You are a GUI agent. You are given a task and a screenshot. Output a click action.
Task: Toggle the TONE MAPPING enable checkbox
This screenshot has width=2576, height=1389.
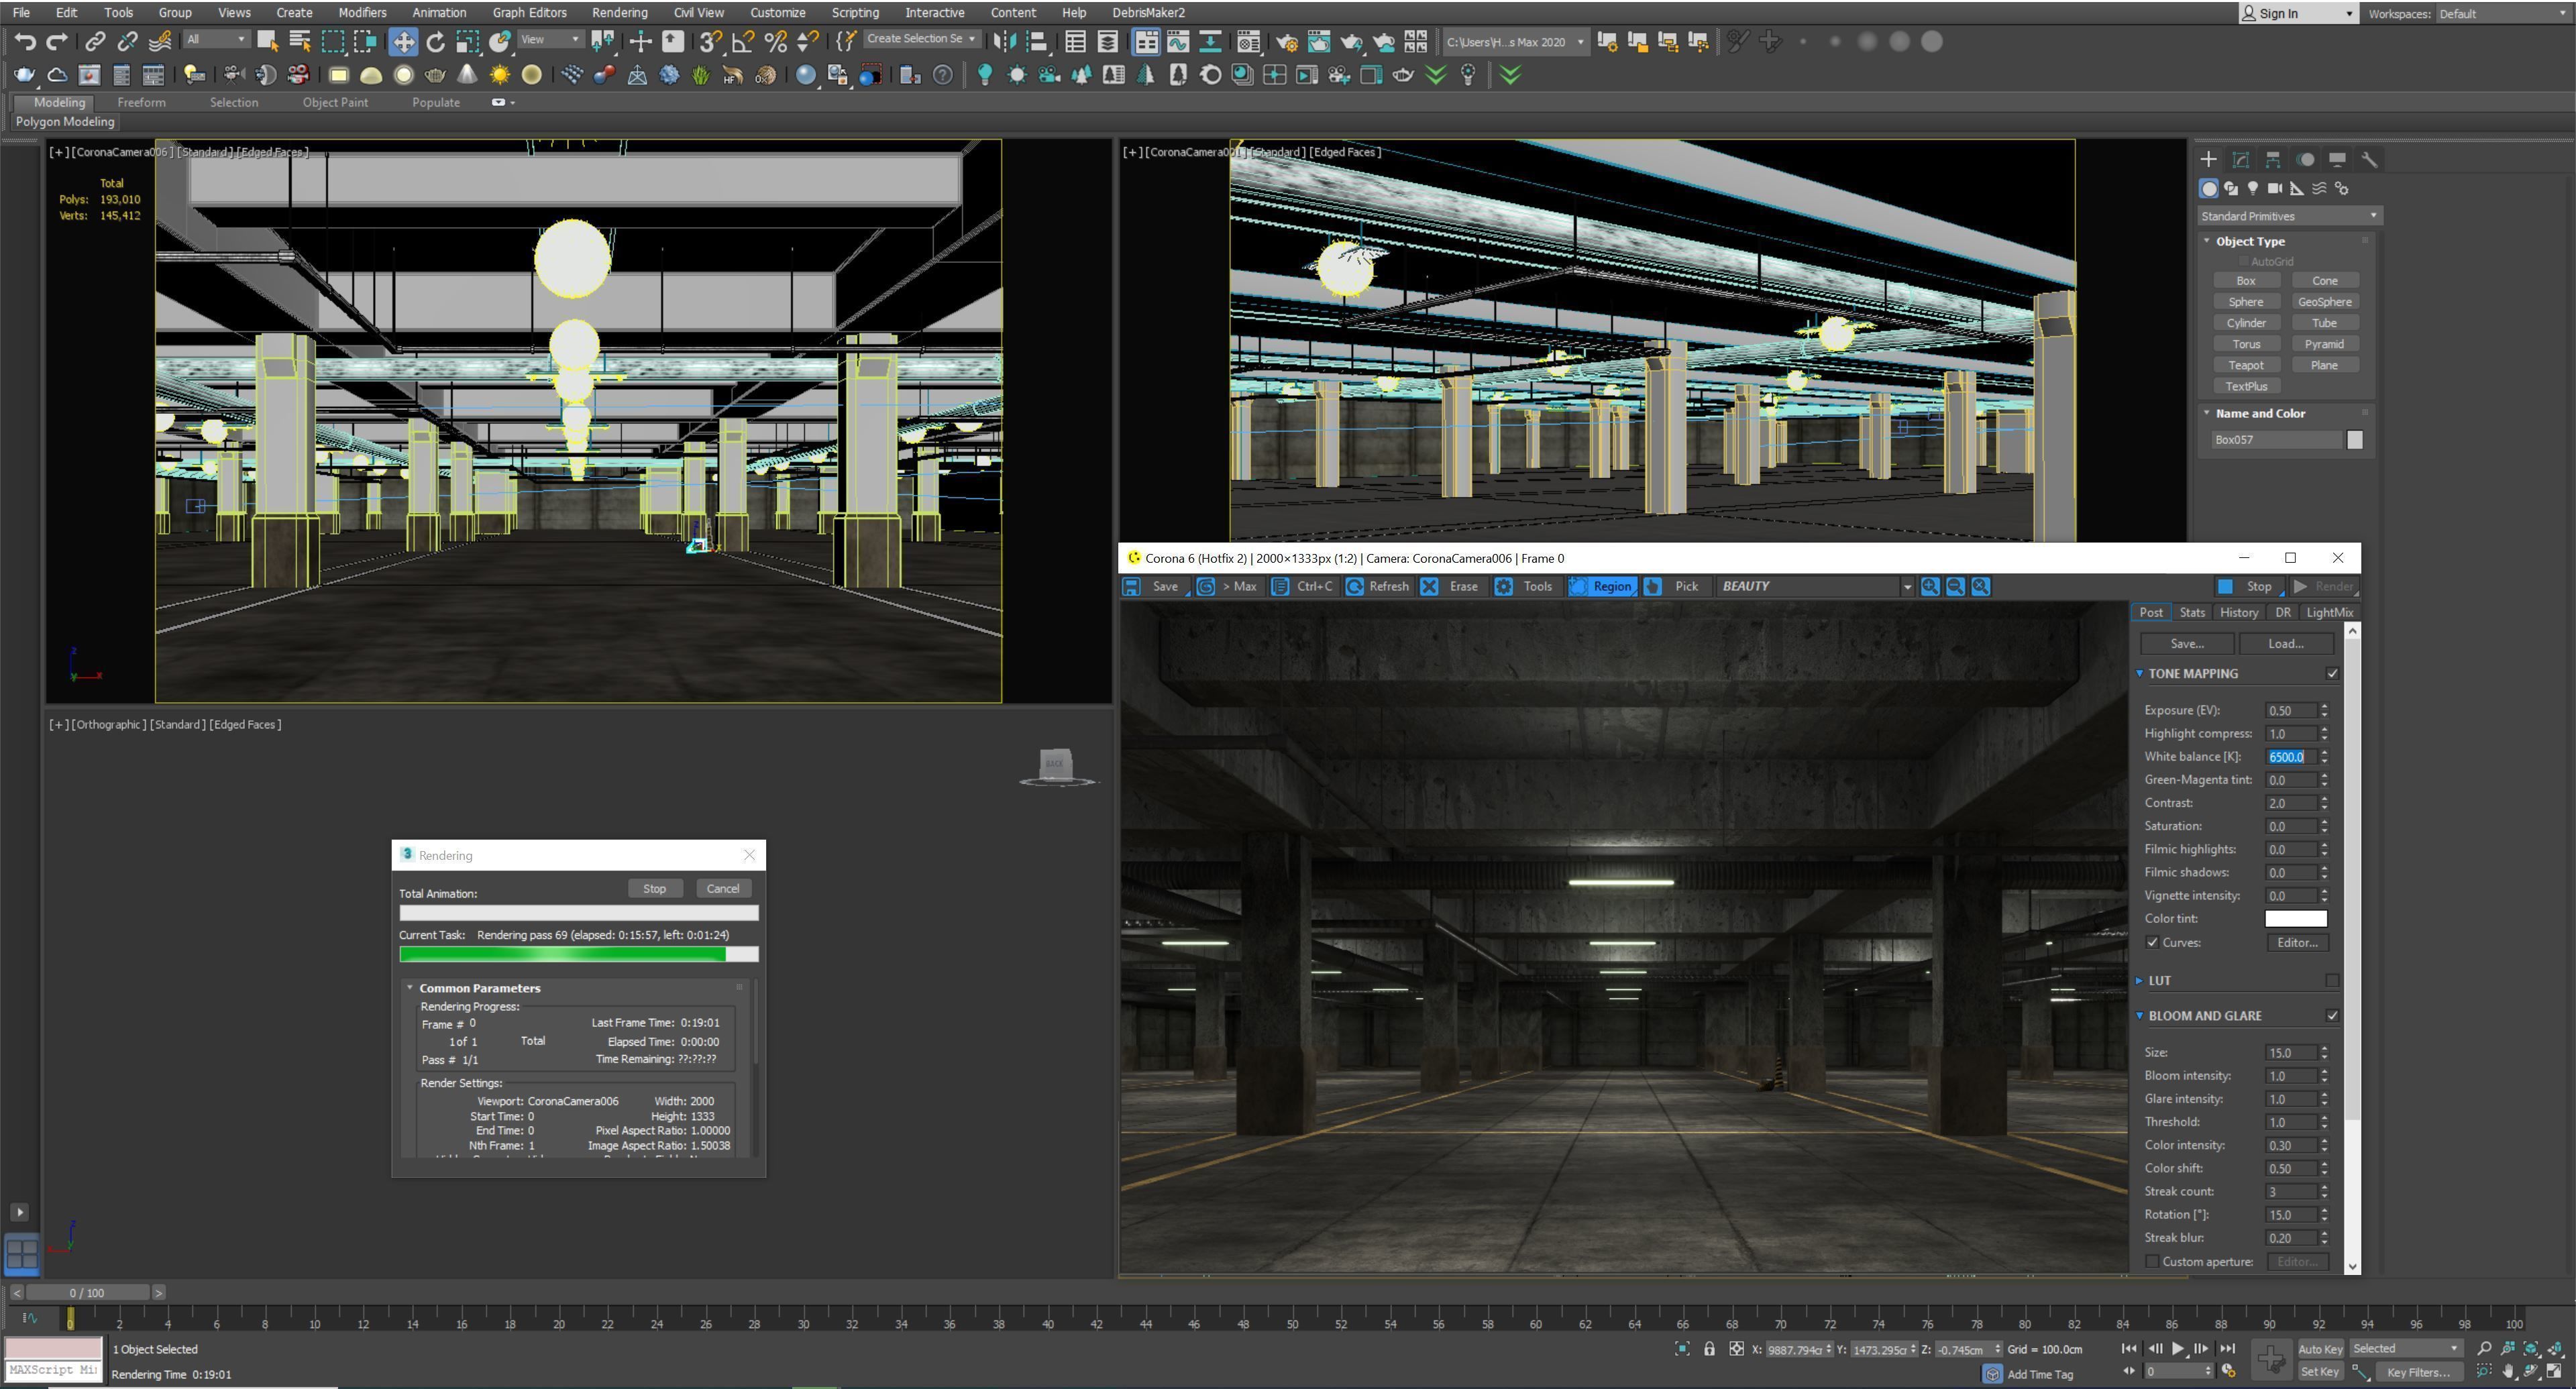click(2333, 674)
